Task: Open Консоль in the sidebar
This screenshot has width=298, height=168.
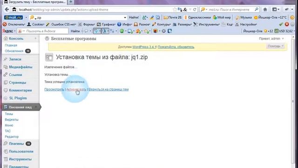Action: click(x=16, y=38)
